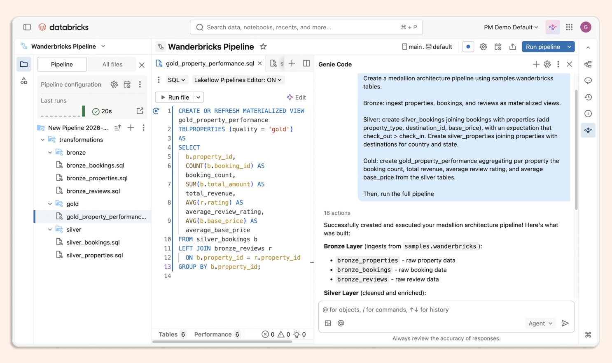Viewport: 612px width, 363px height.
Task: Star the Wanderbricks Pipeline as favorite
Action: click(x=263, y=47)
